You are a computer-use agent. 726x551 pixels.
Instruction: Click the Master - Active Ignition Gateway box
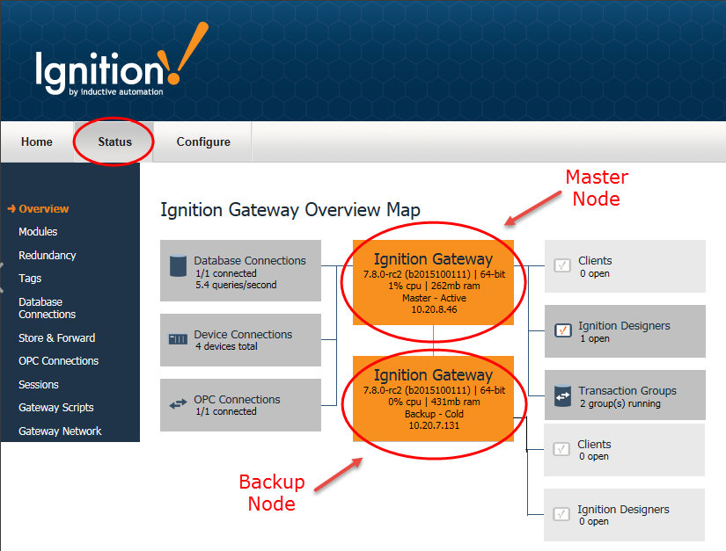(433, 282)
